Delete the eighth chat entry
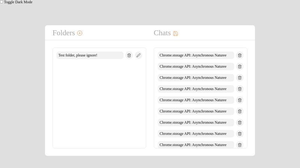The height and width of the screenshot is (168, 300). (x=240, y=134)
